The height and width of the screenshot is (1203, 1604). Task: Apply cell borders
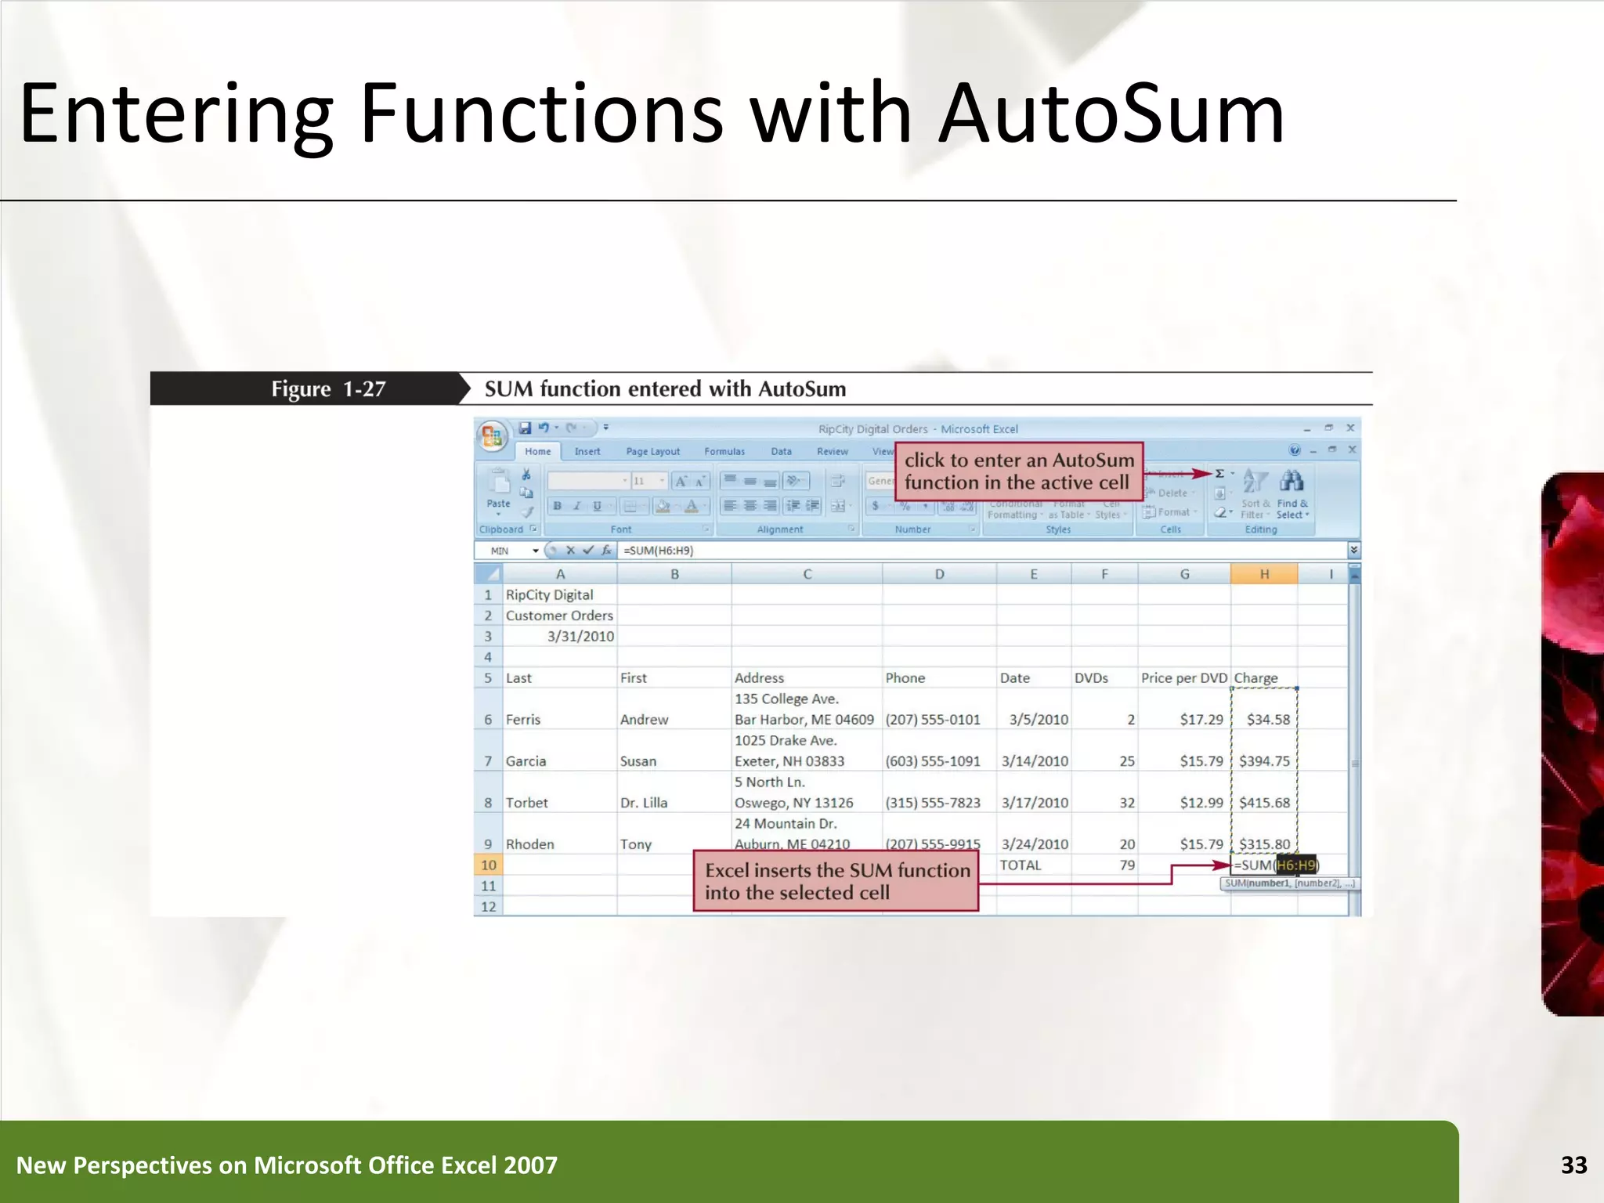click(x=630, y=507)
